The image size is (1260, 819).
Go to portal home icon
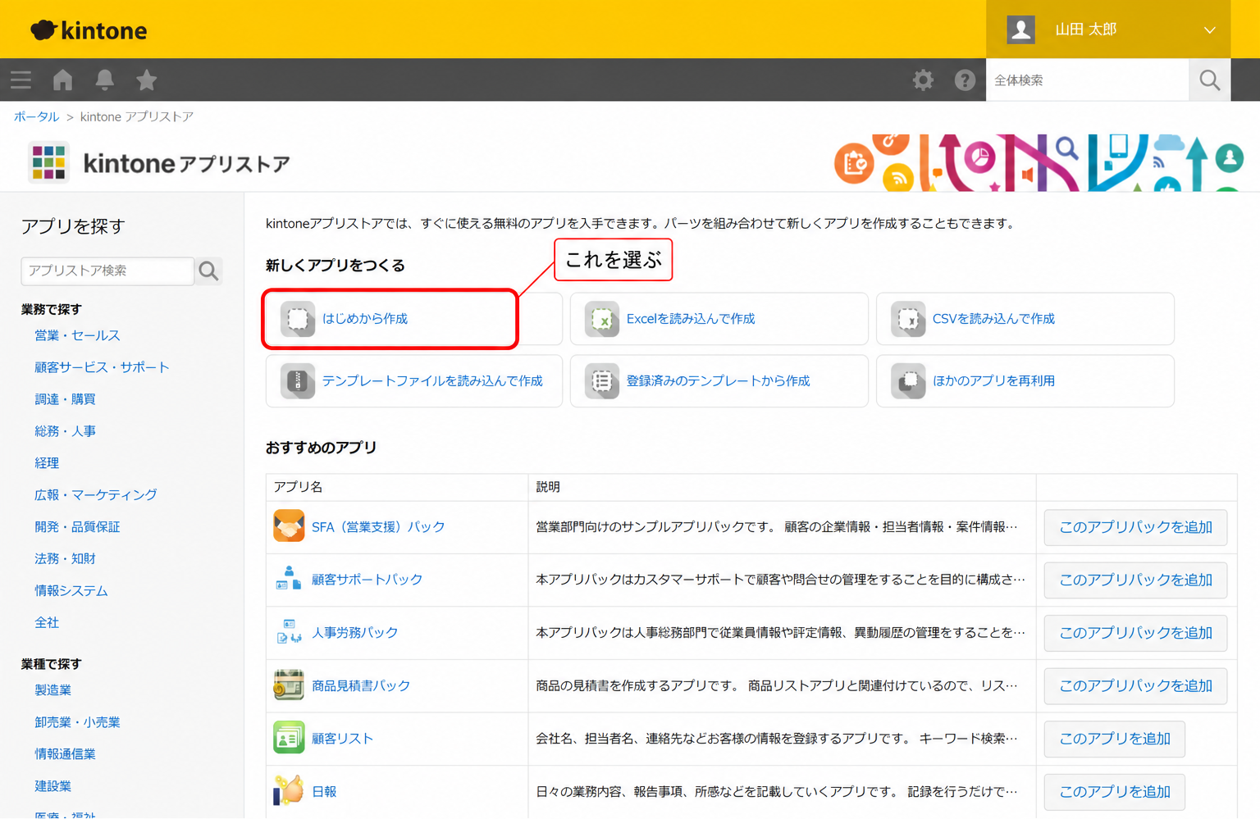coord(62,80)
